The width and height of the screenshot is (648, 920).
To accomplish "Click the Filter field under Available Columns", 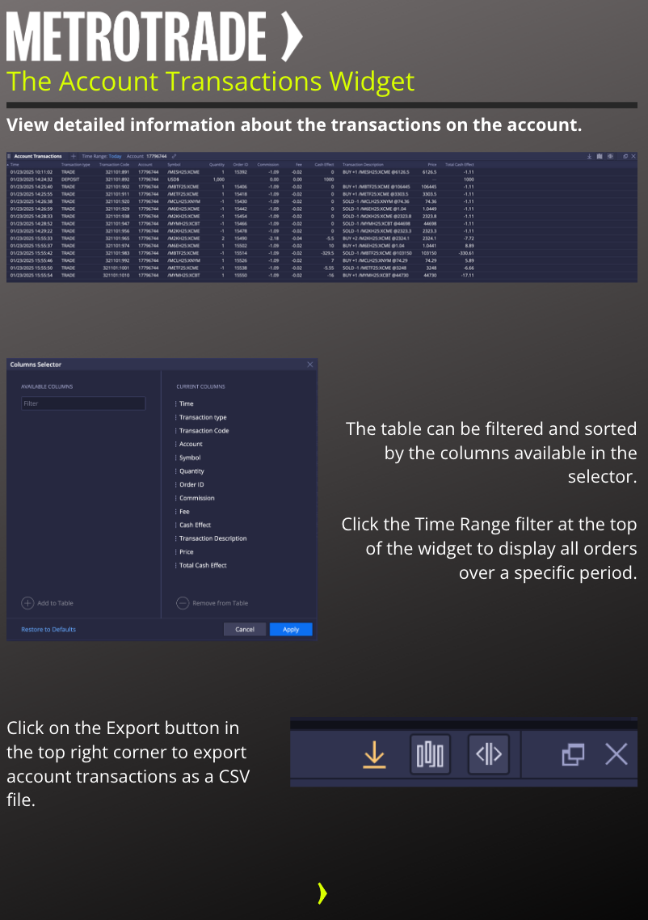I will pos(83,403).
